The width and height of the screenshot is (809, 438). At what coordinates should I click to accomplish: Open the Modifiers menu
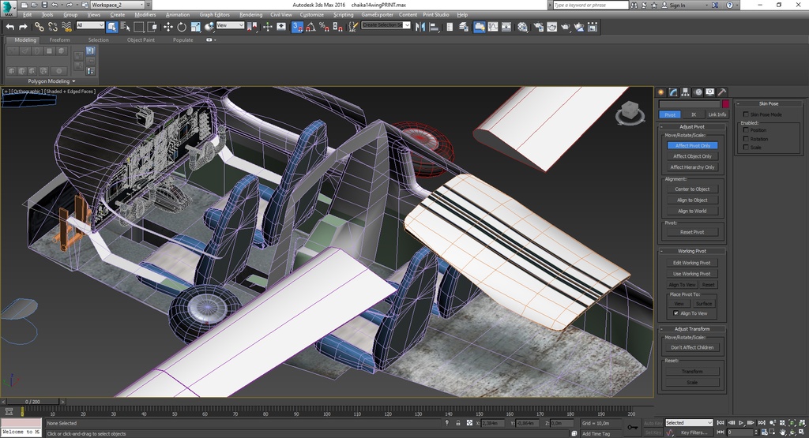[145, 15]
